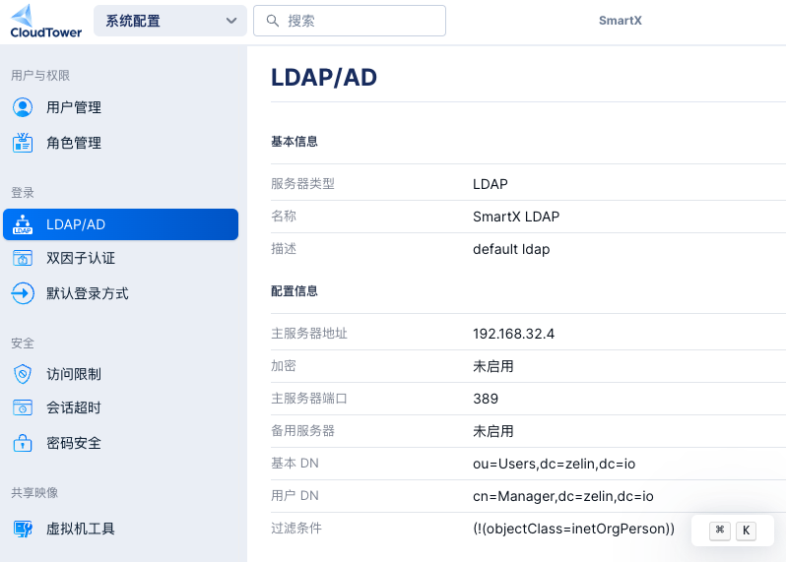786x562 pixels.
Task: Click the 会话超时 timer icon
Action: coord(23,407)
